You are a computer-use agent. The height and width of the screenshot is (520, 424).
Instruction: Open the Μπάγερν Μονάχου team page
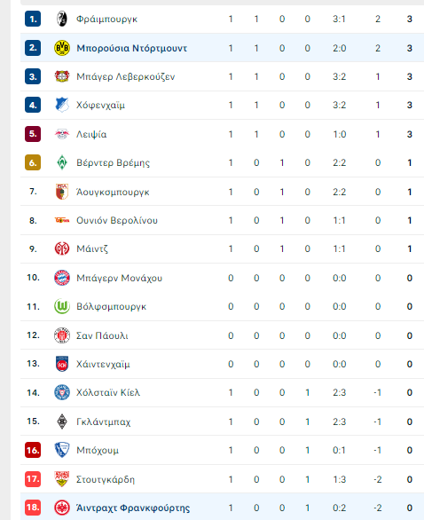120,278
